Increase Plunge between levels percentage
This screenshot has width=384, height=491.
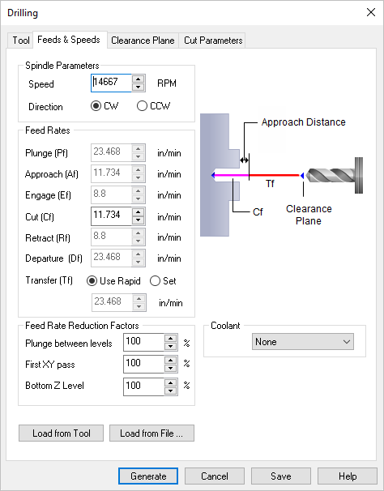[x=170, y=338]
